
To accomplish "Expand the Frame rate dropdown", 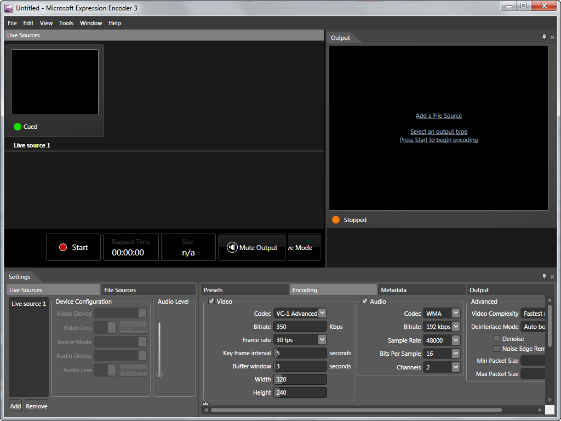I will 300,340.
